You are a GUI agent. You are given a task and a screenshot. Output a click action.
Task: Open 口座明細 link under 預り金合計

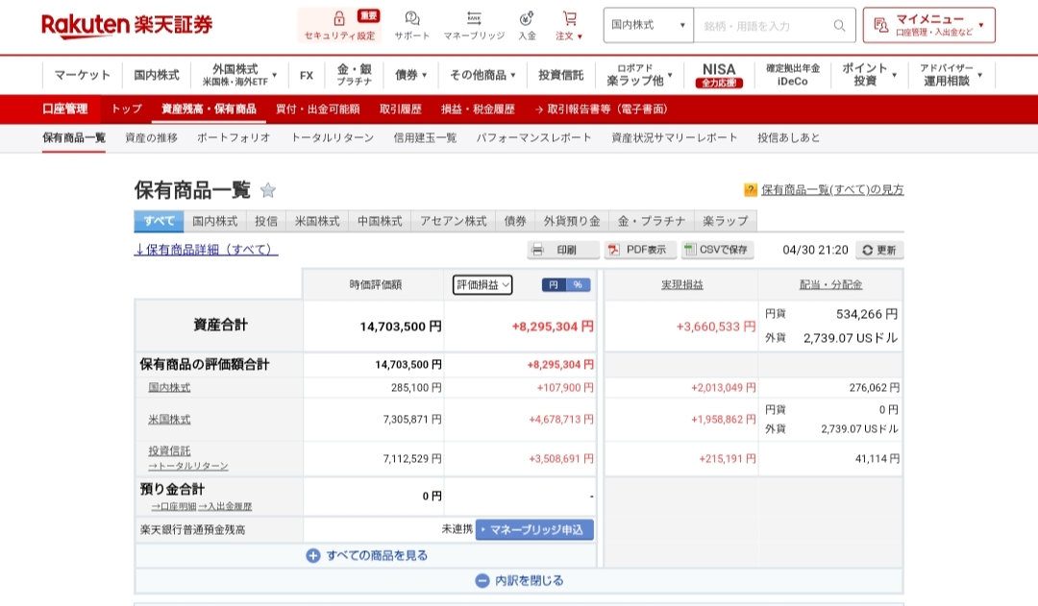(x=174, y=507)
